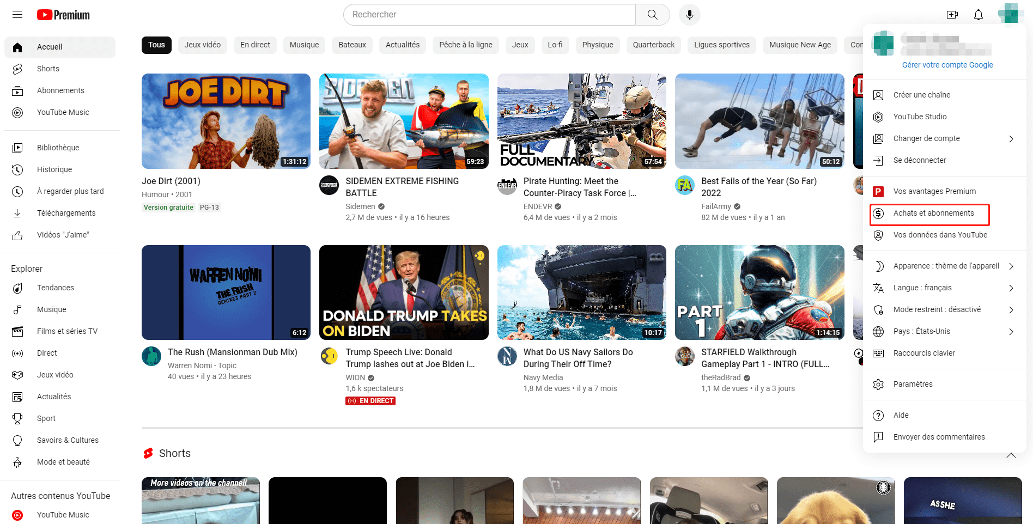Open Vidéos "J'aime" playlist
The width and height of the screenshot is (1033, 524).
pos(60,235)
